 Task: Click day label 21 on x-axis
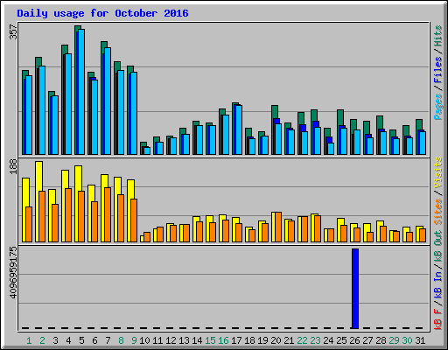[x=289, y=340]
